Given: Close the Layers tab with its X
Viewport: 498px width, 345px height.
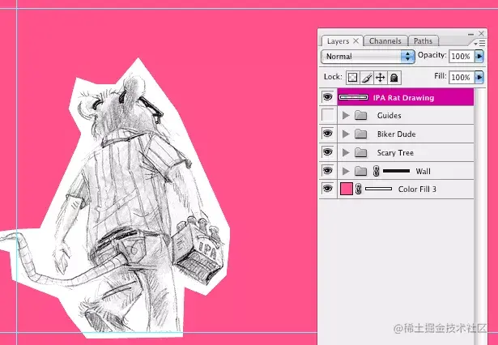Looking at the screenshot, I should (x=356, y=41).
